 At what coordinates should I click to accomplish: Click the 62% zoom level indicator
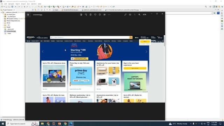point(145,15)
